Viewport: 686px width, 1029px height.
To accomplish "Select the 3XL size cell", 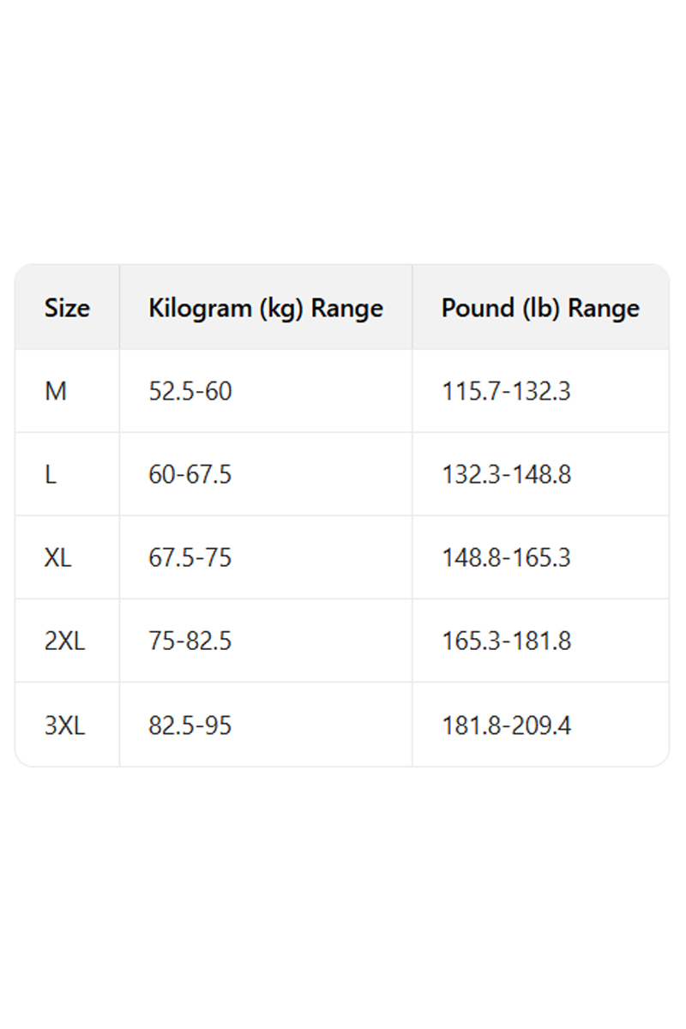I will [x=65, y=725].
